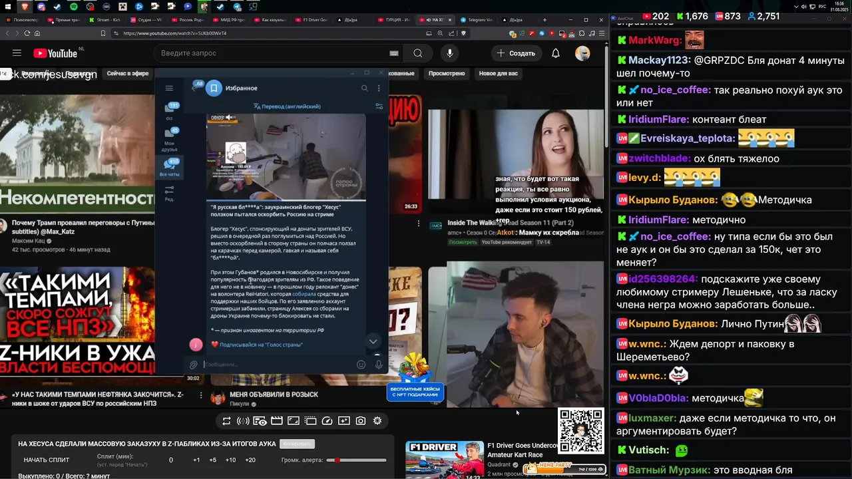The image size is (852, 479).
Task: Go back using Telegram arrow with 68 badge
Action: (195, 87)
